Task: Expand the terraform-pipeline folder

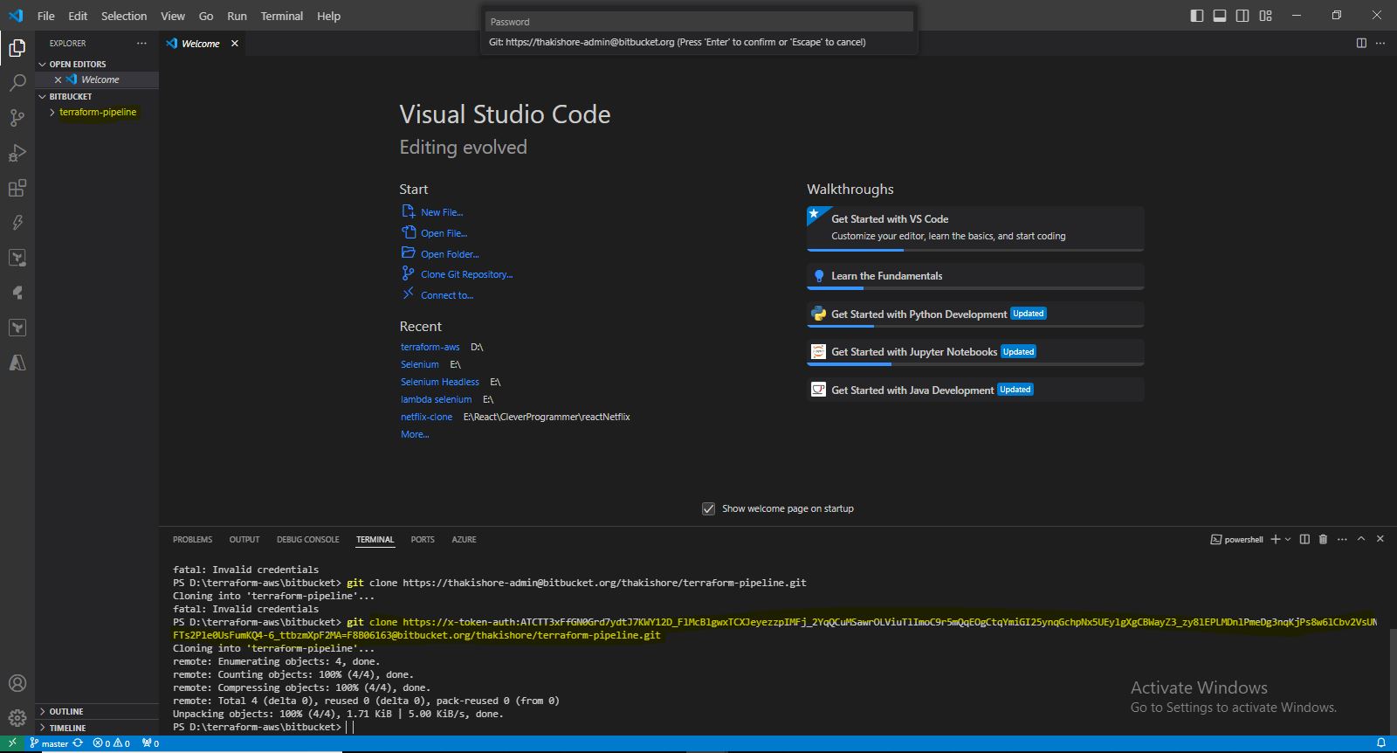Action: [x=97, y=112]
